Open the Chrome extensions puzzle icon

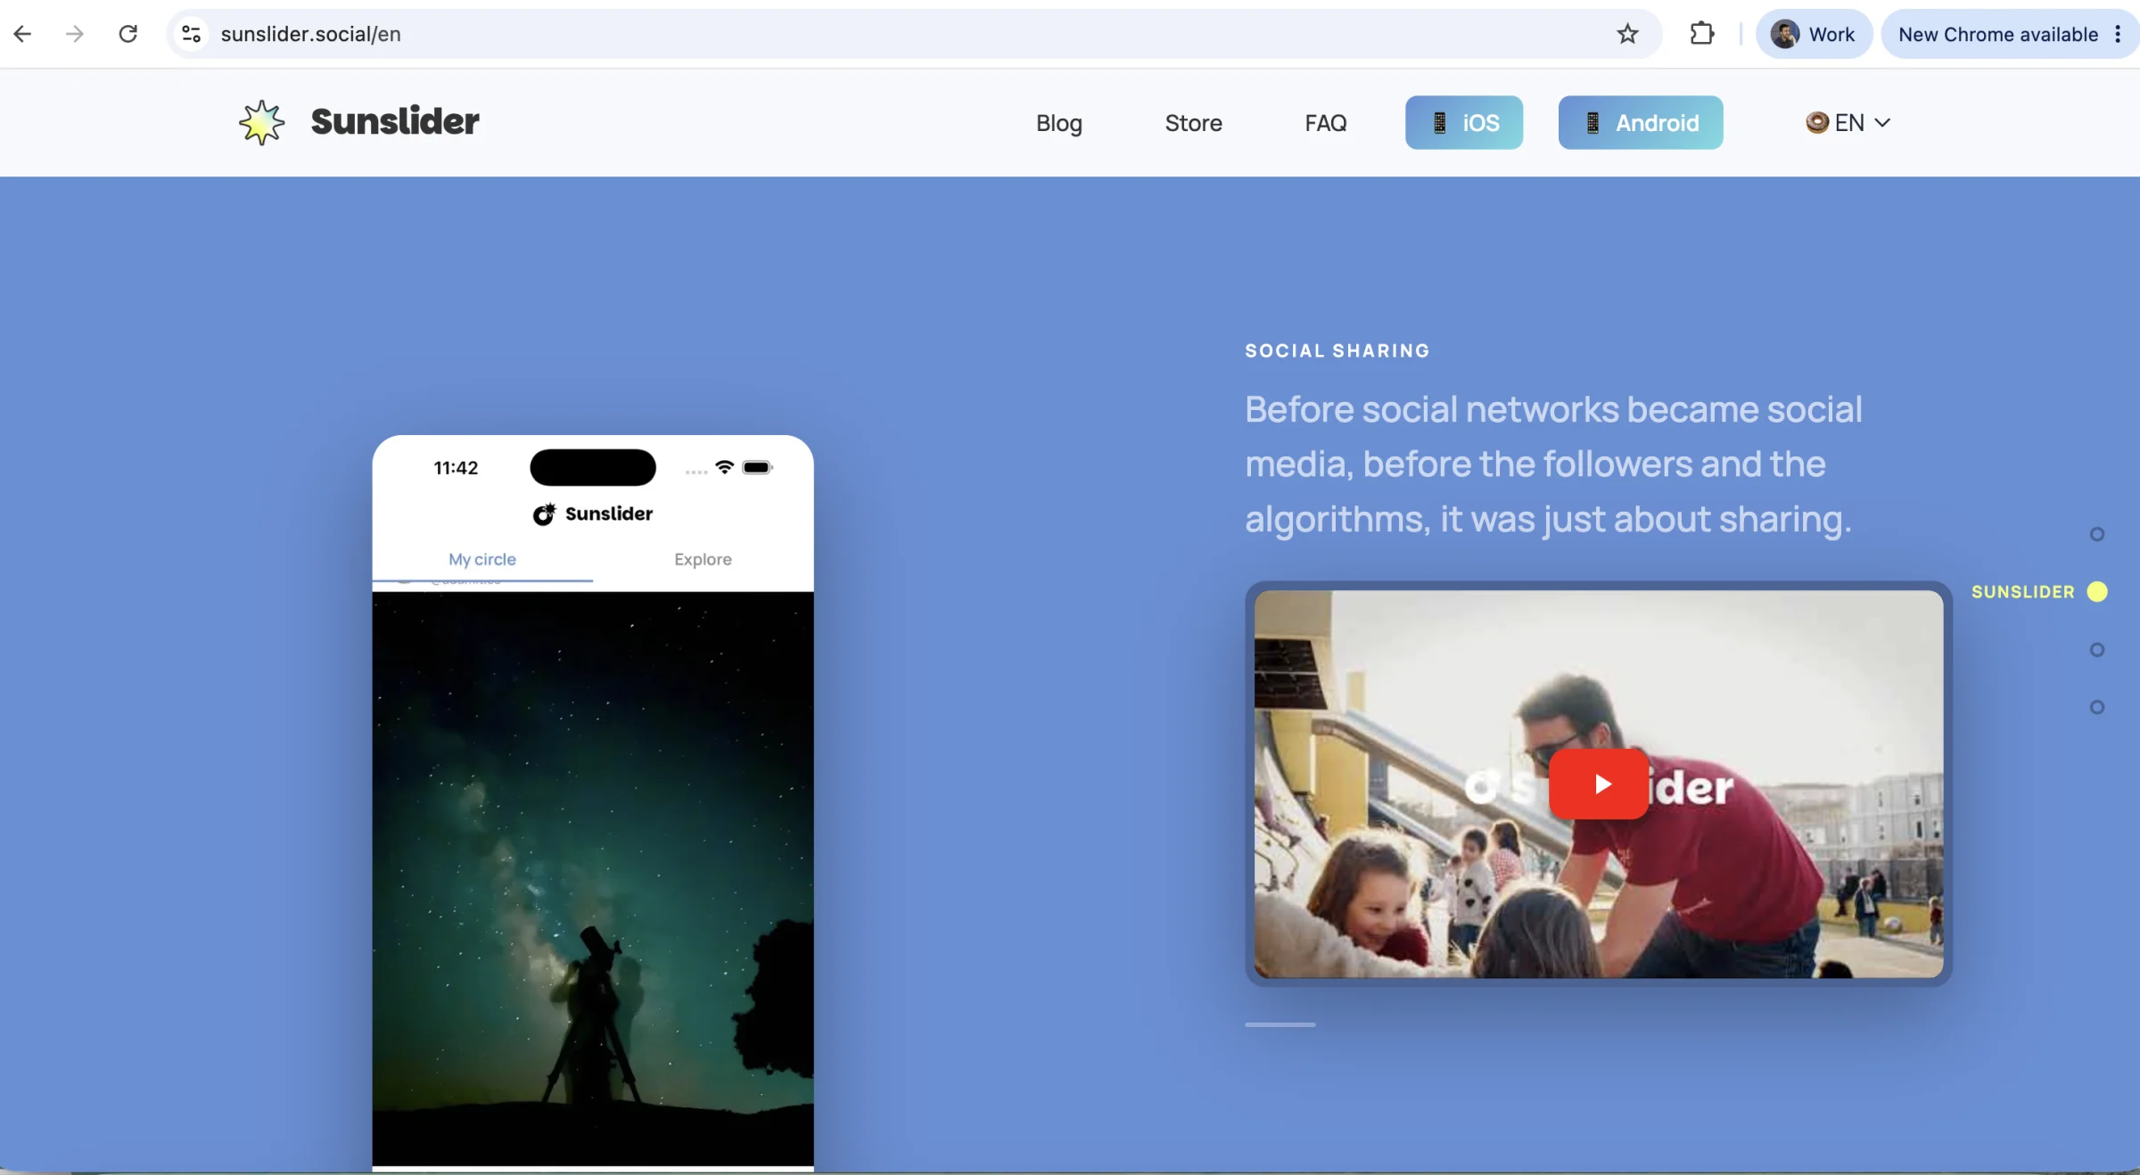tap(1702, 34)
